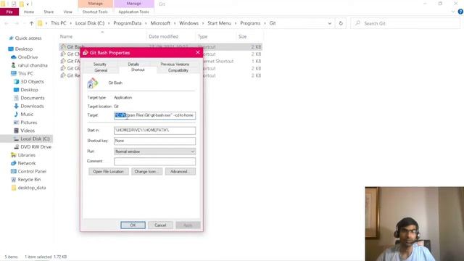Open the Help question mark icon

click(x=460, y=12)
